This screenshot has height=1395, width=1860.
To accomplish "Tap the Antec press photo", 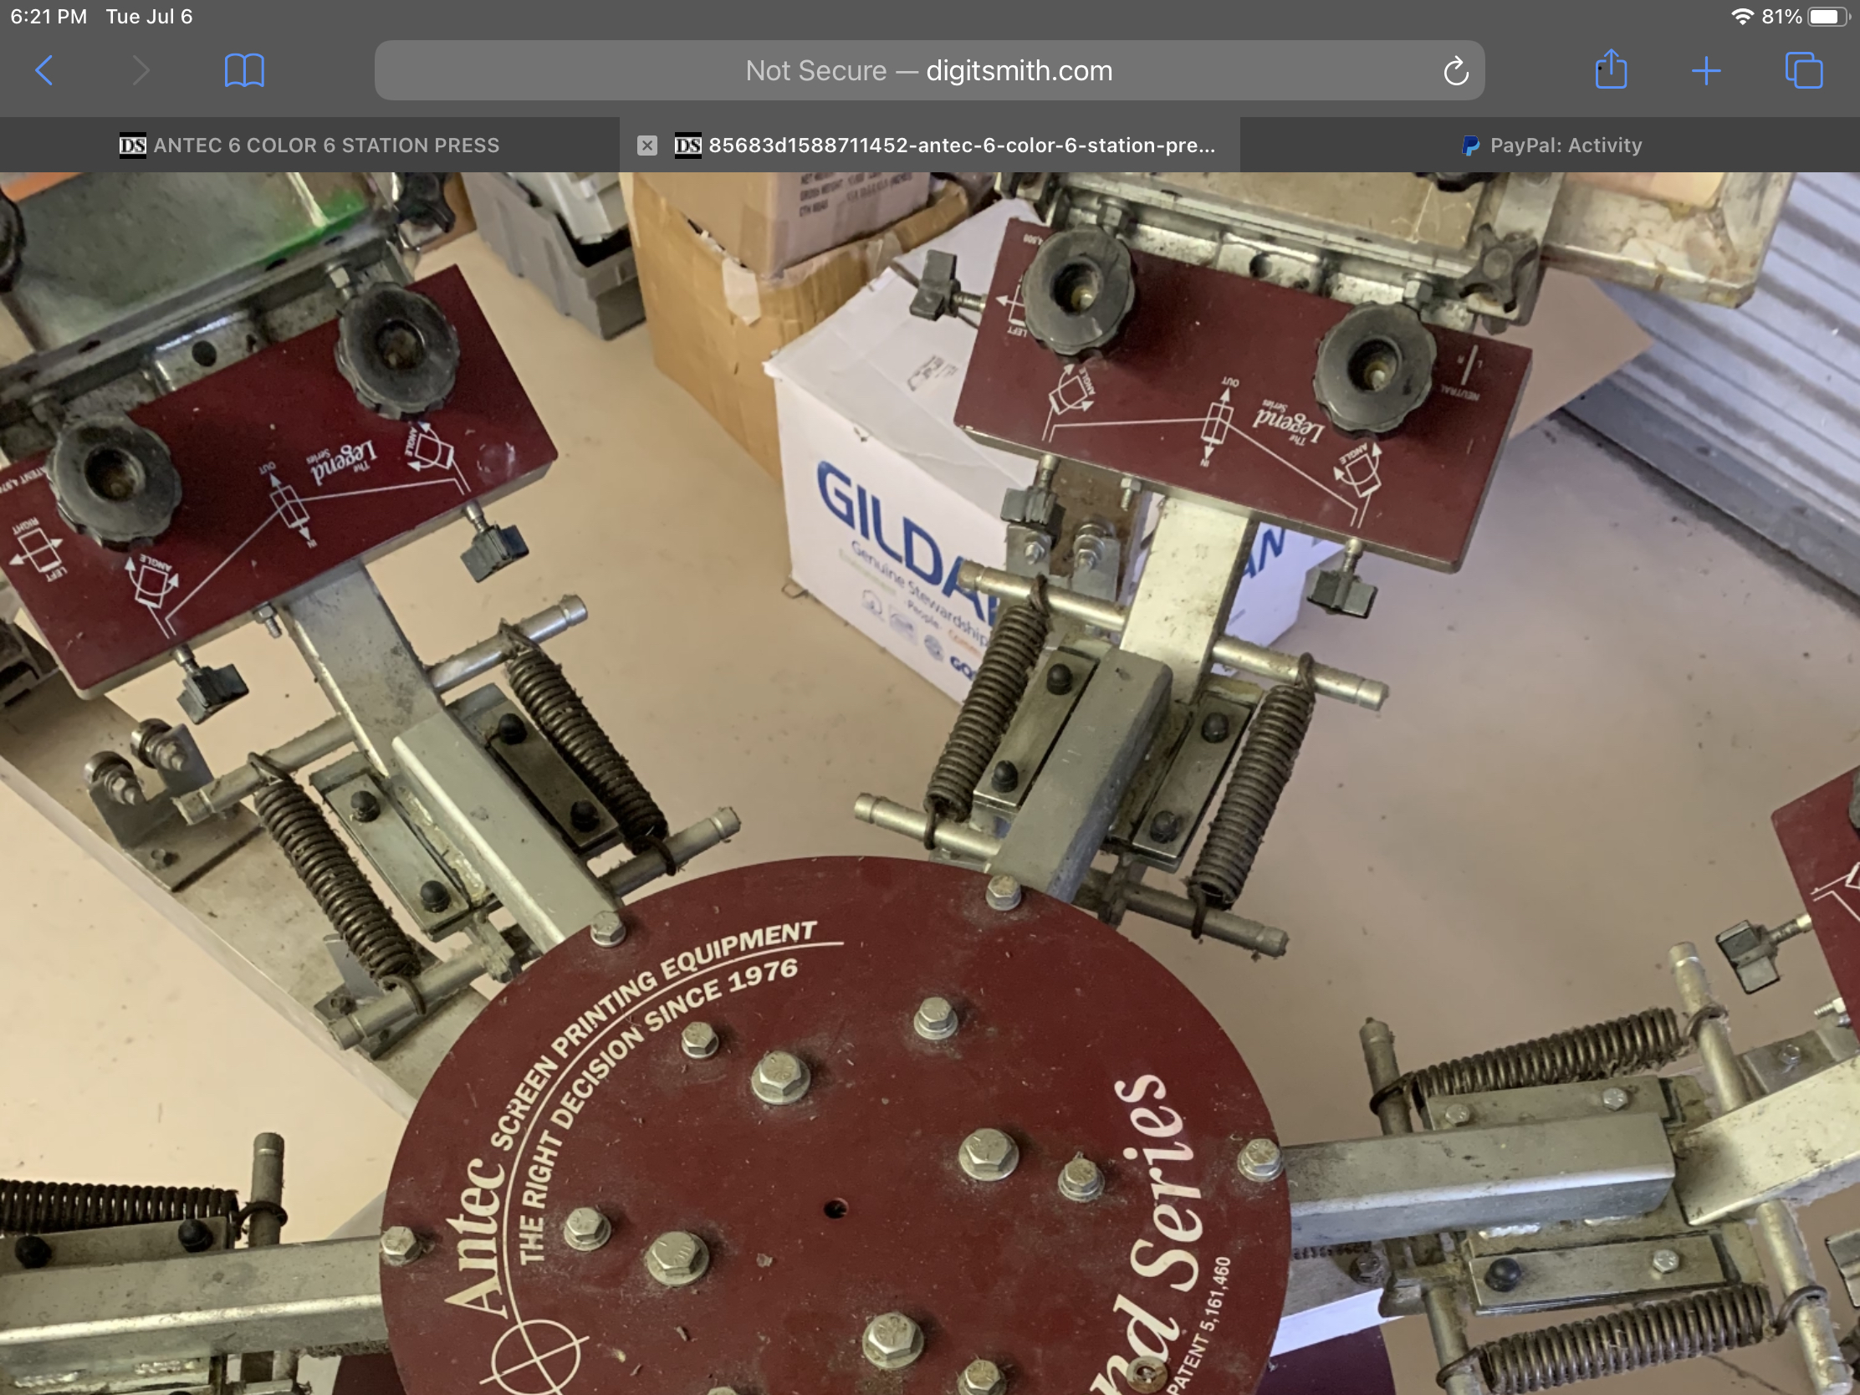I will click(x=930, y=784).
